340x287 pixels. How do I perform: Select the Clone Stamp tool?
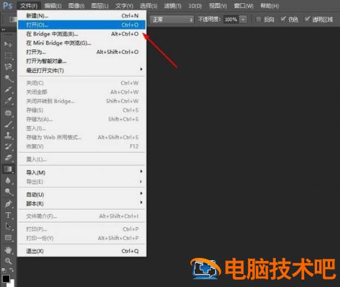pyautogui.click(x=8, y=135)
